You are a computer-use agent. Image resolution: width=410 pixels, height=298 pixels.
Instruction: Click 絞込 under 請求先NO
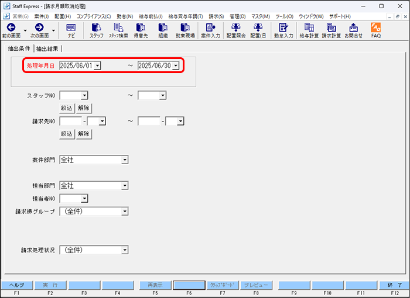[x=67, y=134]
